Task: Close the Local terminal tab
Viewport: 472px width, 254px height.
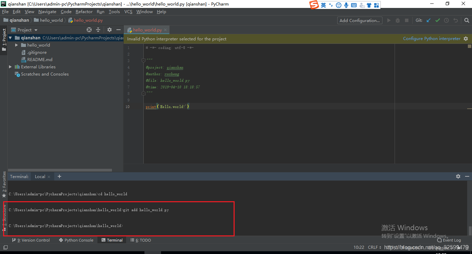Action: pyautogui.click(x=49, y=177)
